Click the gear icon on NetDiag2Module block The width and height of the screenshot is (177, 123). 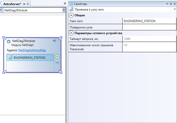(x=9, y=42)
